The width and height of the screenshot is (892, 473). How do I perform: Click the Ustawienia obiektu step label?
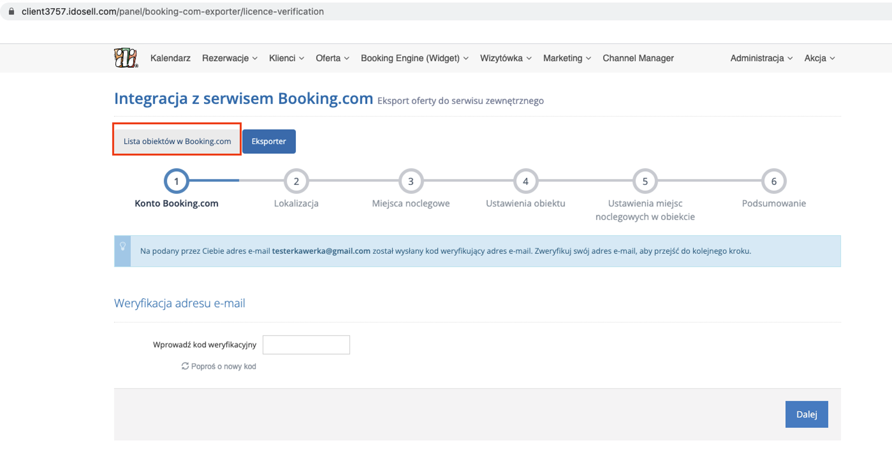pyautogui.click(x=525, y=203)
